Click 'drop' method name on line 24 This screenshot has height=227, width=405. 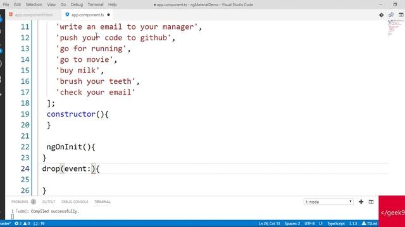tap(51, 168)
